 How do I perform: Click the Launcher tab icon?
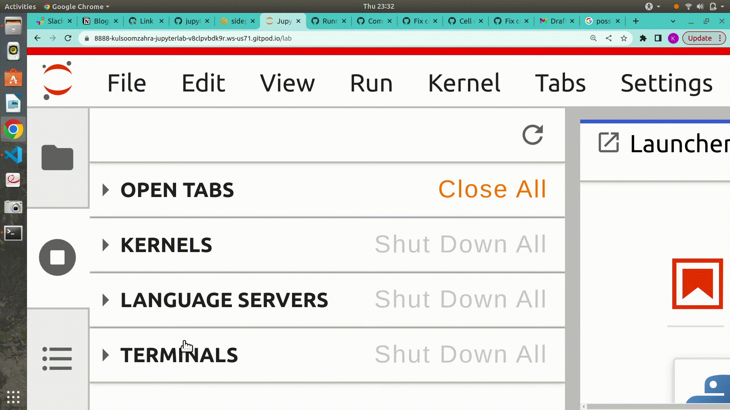(x=609, y=143)
